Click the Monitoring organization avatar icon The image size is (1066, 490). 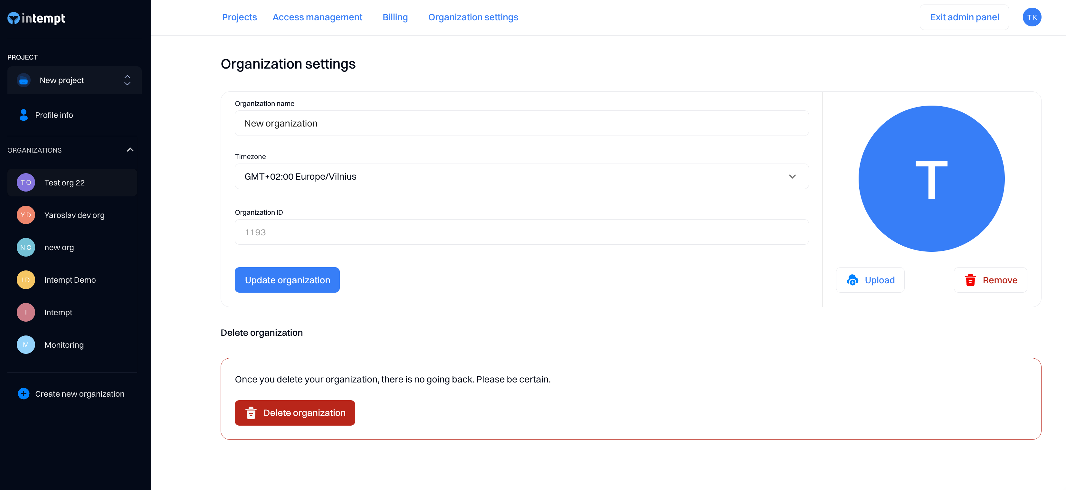(x=26, y=345)
